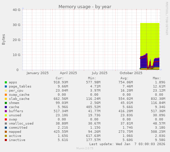Screen dimensions: 170x152
Task: Click the 'mapped' legend label
Action: click(15, 132)
